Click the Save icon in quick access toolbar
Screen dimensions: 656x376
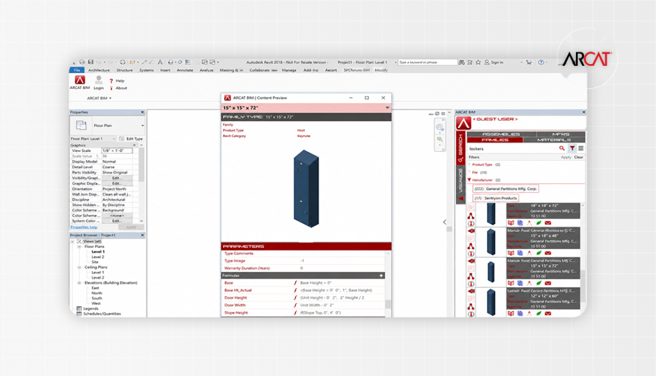(90, 62)
